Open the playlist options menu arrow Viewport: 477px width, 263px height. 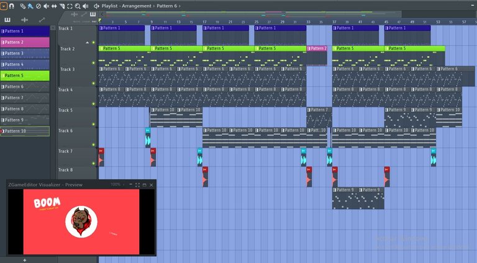[3, 6]
